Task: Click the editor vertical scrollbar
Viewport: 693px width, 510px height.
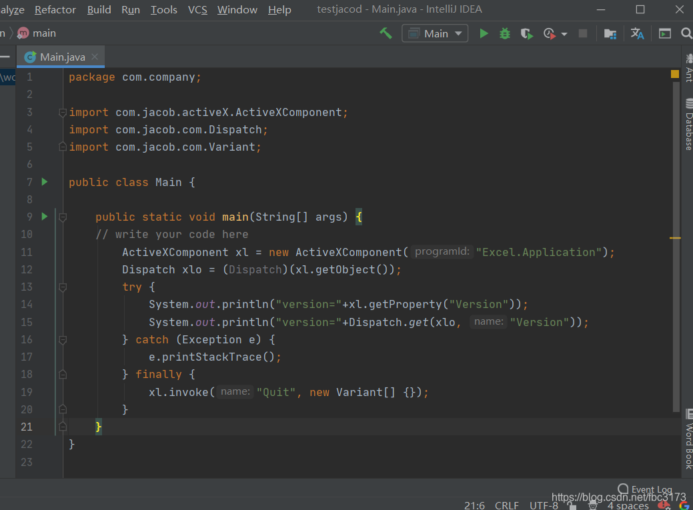Action: pos(676,247)
